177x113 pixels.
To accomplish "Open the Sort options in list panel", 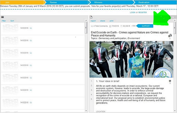I will tap(12, 21).
